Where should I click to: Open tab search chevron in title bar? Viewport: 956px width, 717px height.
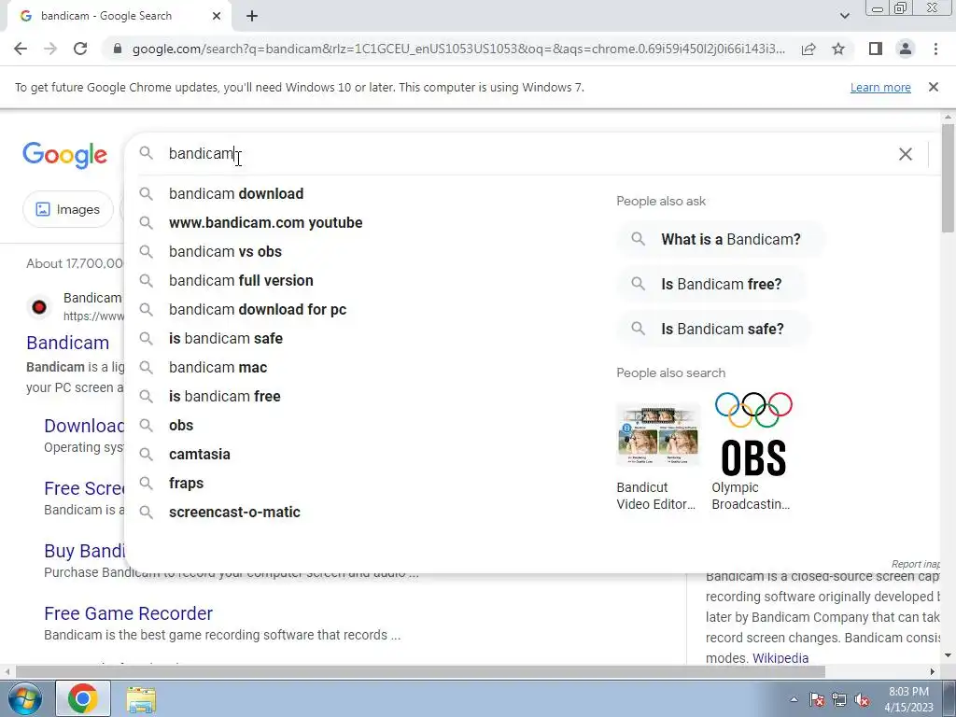click(x=844, y=16)
